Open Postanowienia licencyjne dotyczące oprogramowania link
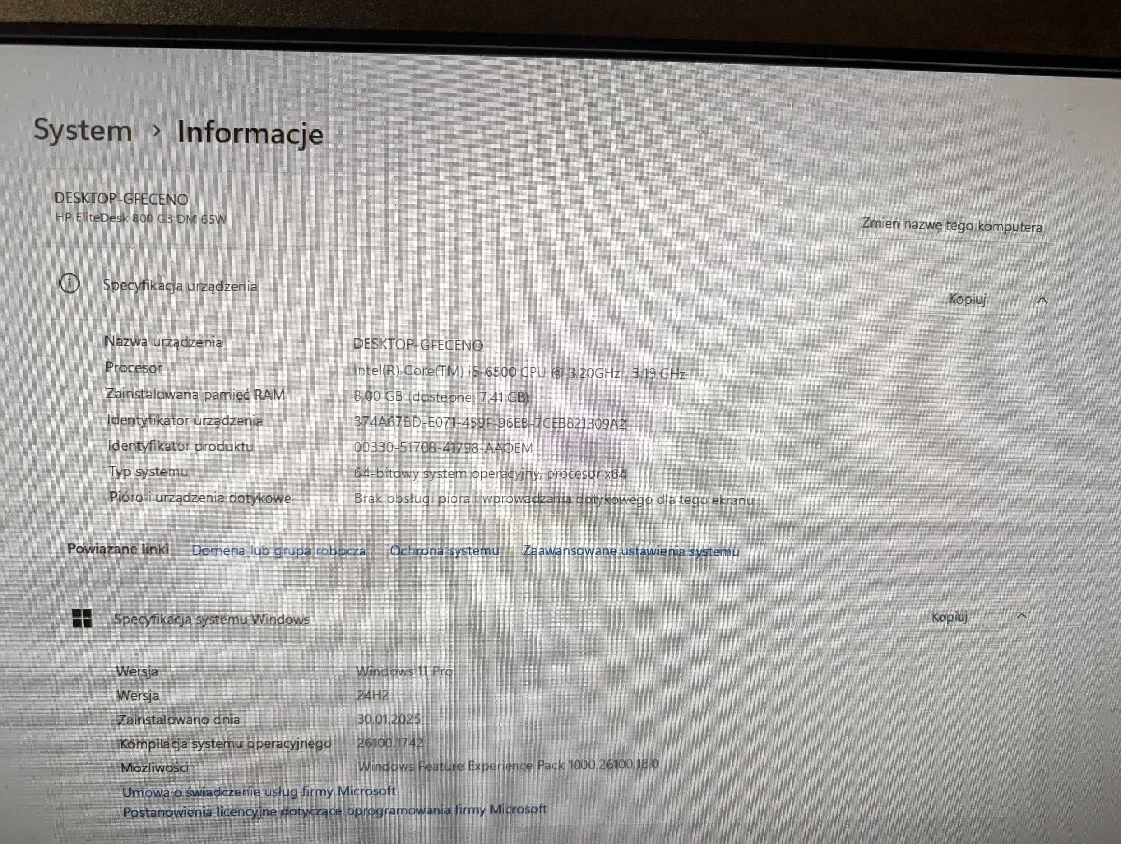The width and height of the screenshot is (1121, 844). (335, 810)
